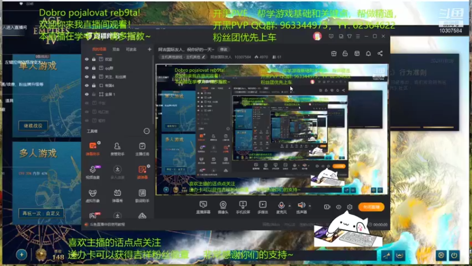Open the 虚拟形象 virtual avatar tool
Image resolution: width=472 pixels, height=266 pixels.
pos(93,196)
